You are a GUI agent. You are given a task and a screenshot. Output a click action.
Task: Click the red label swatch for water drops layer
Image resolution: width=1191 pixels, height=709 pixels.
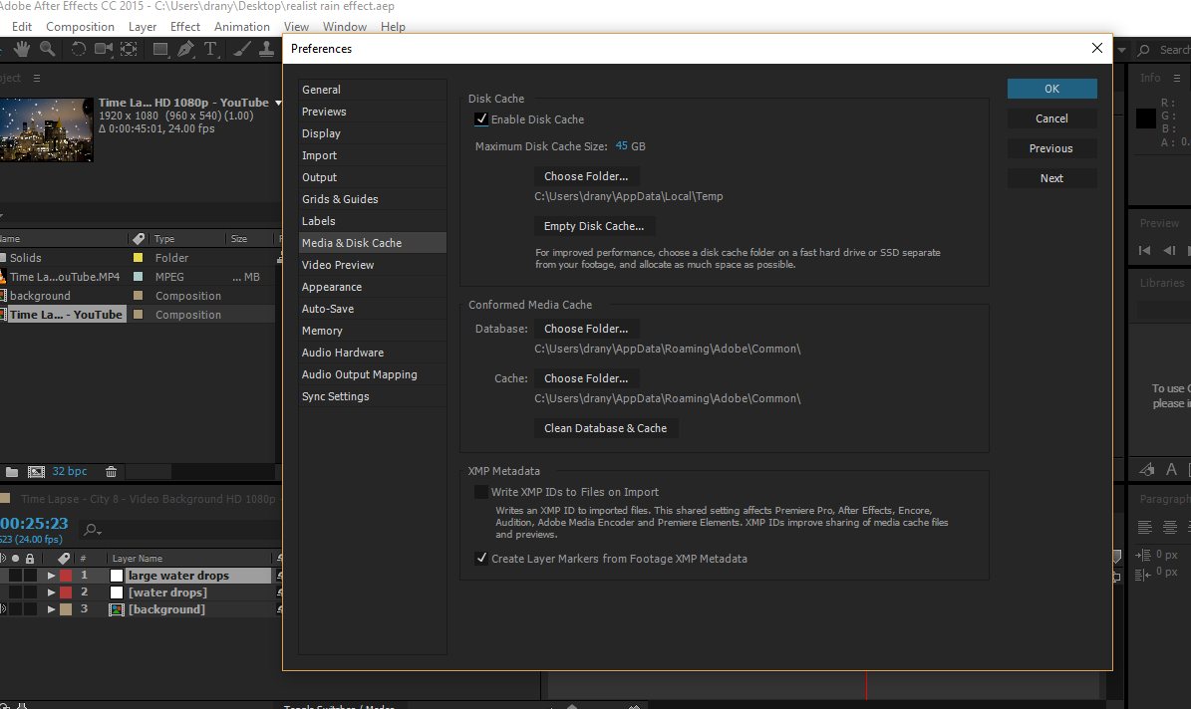coord(66,591)
